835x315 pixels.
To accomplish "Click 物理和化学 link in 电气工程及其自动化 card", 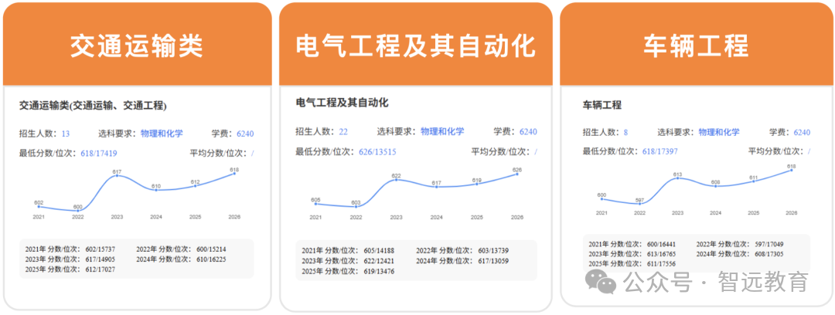I will [442, 131].
